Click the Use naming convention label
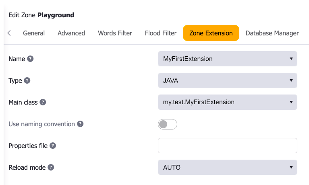The height and width of the screenshot is (185, 309). (x=41, y=124)
